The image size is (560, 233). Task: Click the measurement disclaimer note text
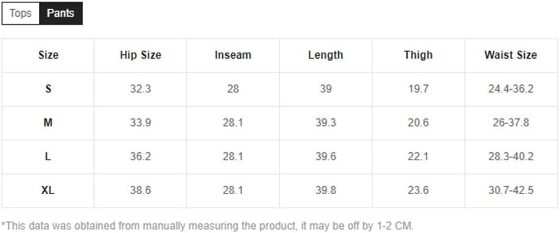point(208,226)
